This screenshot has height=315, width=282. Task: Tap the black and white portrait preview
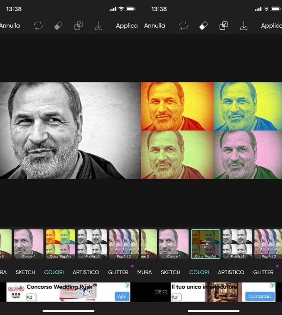(70, 130)
